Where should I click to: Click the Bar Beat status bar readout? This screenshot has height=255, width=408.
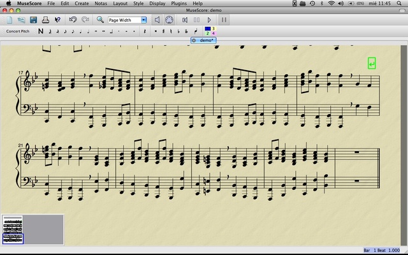pos(382,251)
